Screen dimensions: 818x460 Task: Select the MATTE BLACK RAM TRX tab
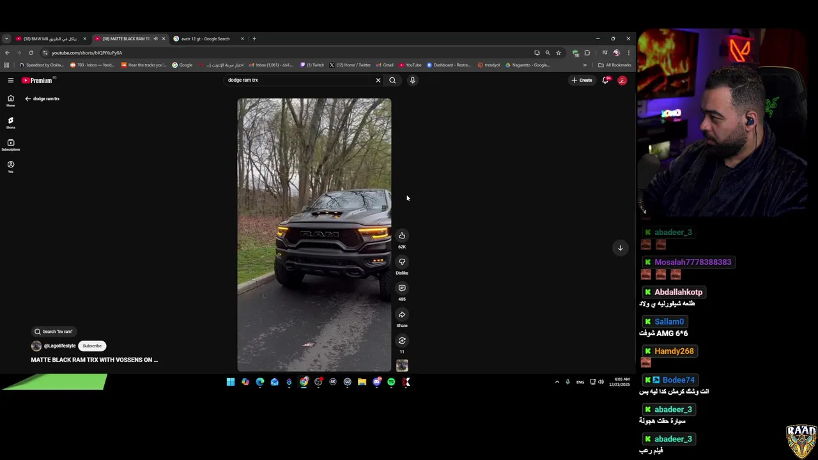[125, 38]
